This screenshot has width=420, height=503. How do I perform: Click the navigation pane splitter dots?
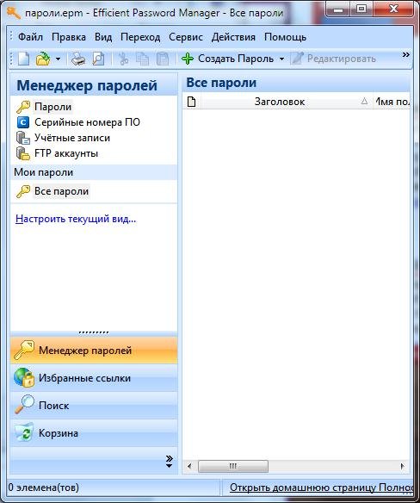(x=94, y=332)
